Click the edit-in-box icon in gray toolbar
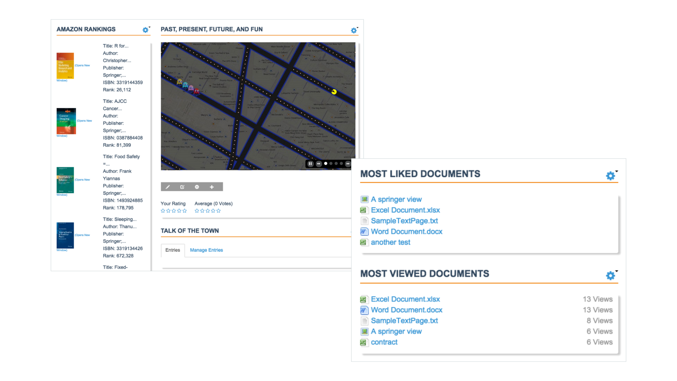The image size is (677, 381). tap(182, 187)
